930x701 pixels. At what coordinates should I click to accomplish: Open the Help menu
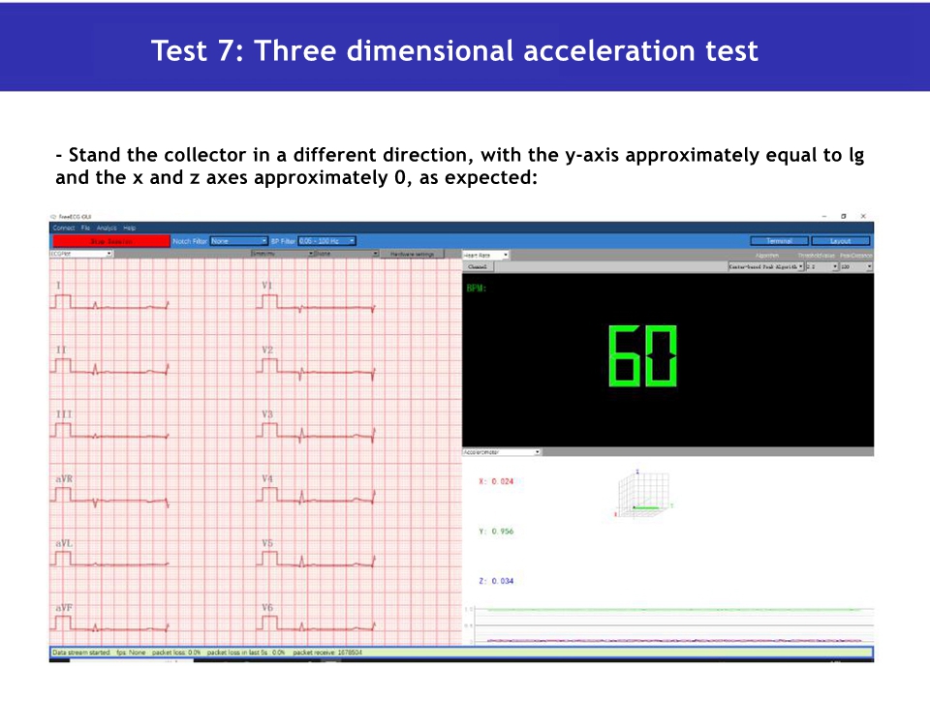(130, 228)
